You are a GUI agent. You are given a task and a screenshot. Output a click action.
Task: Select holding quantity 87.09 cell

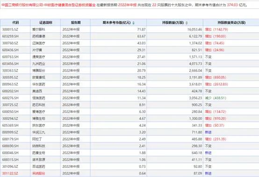(175, 173)
